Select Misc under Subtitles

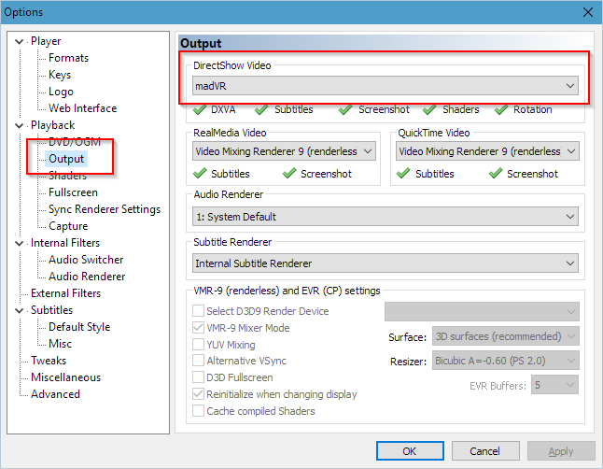(x=60, y=344)
